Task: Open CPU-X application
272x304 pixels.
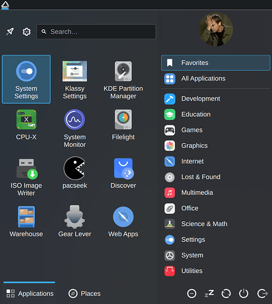Action: (x=26, y=128)
